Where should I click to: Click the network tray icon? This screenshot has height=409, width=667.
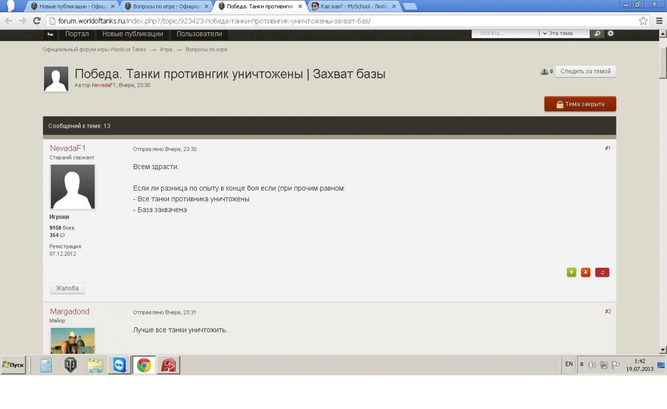pyautogui.click(x=604, y=365)
